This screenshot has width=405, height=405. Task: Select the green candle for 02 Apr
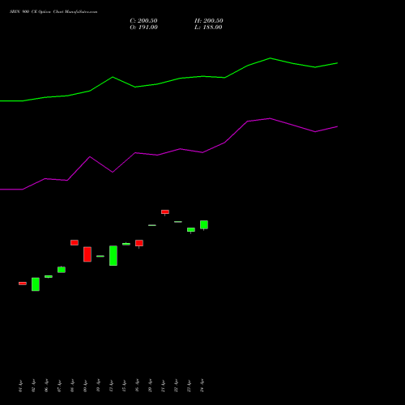pyautogui.click(x=36, y=284)
